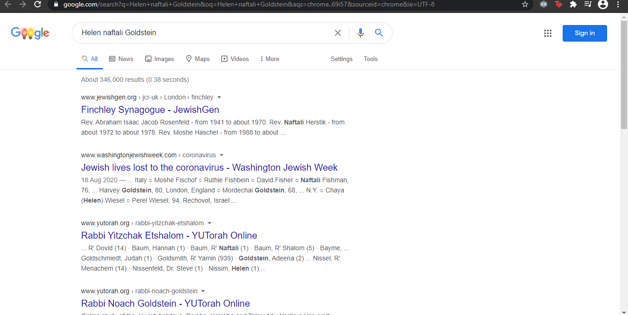Viewport: 628px width, 315px height.
Task: Open Finchley Synagogue - JewishGen result
Action: pyautogui.click(x=150, y=110)
